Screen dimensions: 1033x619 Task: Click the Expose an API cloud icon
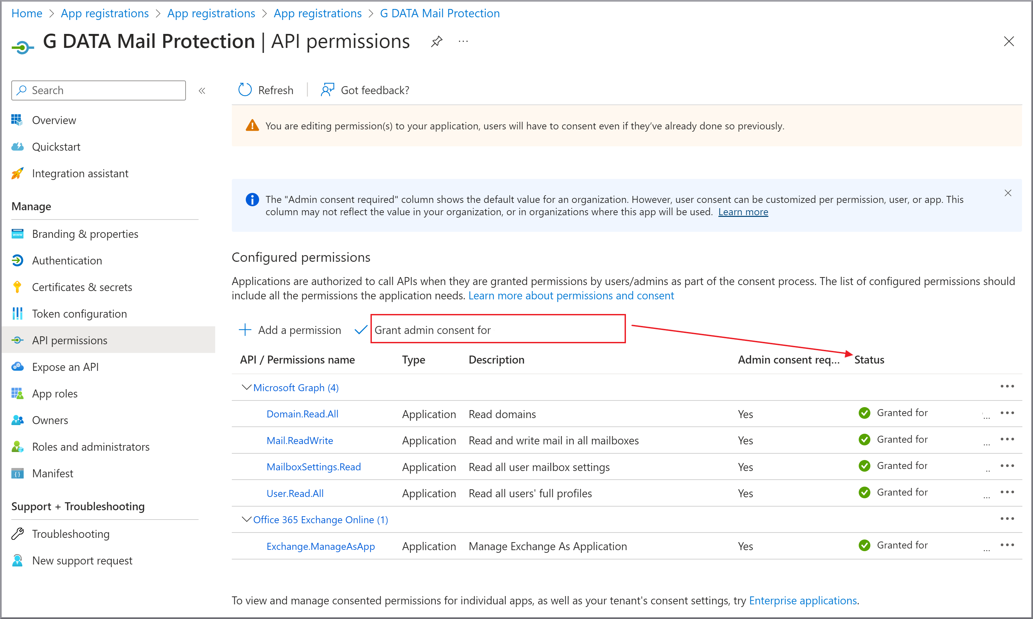coord(17,367)
